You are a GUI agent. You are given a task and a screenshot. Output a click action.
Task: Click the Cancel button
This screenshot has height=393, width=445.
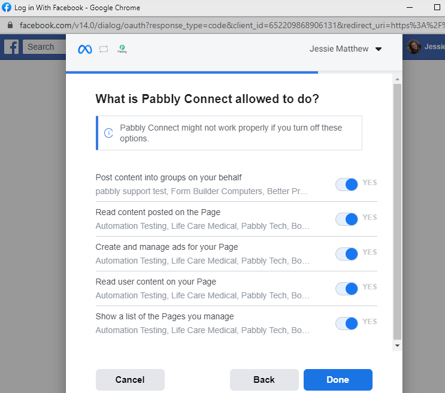click(x=130, y=380)
